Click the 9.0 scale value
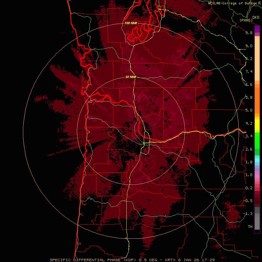 coord(249,46)
